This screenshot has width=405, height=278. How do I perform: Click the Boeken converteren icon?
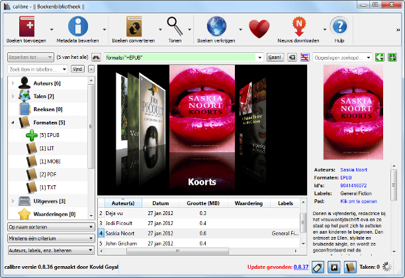(134, 28)
